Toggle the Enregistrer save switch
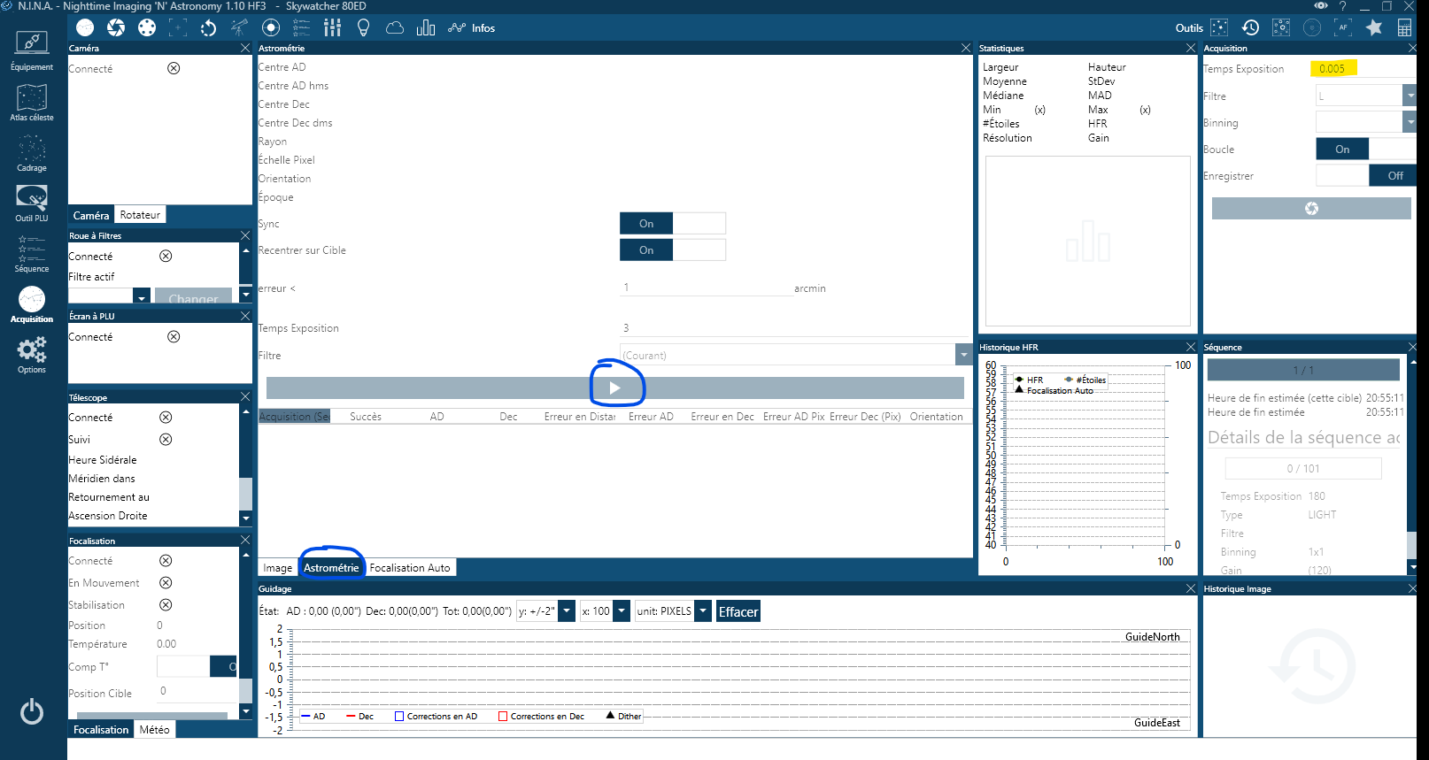 (x=1368, y=175)
